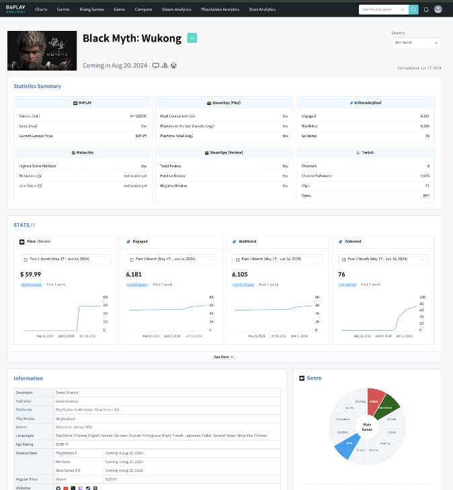
Task: Open Engaged card date range dropdown
Action: click(x=171, y=259)
